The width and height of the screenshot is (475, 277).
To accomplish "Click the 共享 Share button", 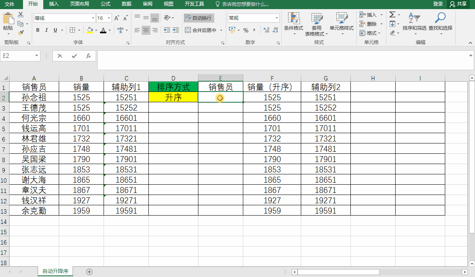I will pyautogui.click(x=458, y=4).
